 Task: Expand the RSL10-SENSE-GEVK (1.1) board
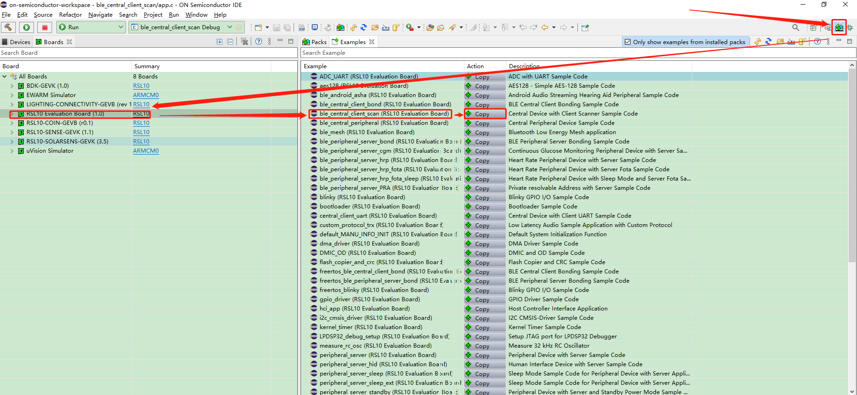click(12, 132)
